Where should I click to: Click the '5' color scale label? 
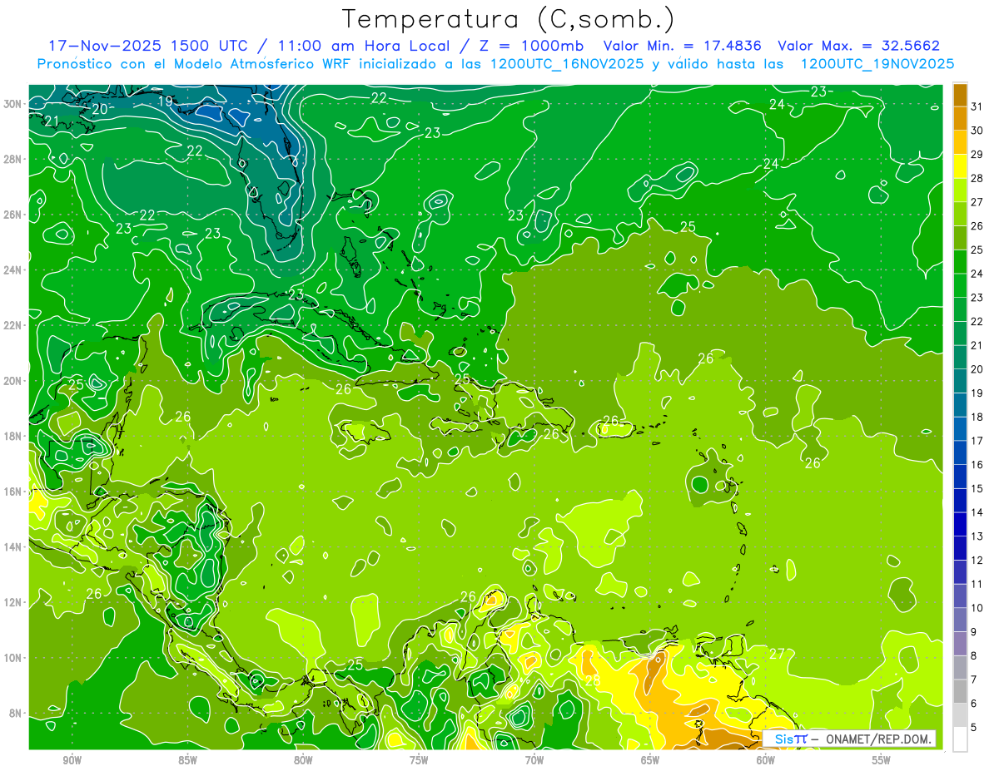pos(974,728)
